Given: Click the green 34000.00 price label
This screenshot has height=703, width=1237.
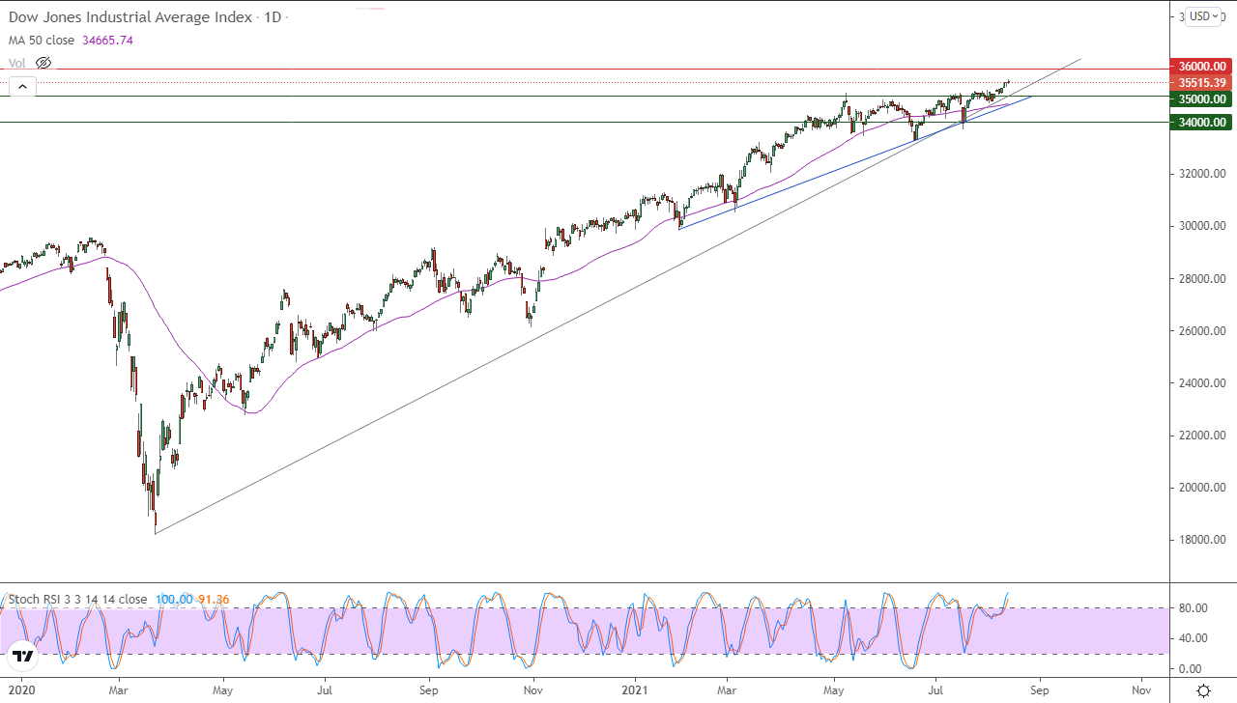Looking at the screenshot, I should point(1201,122).
